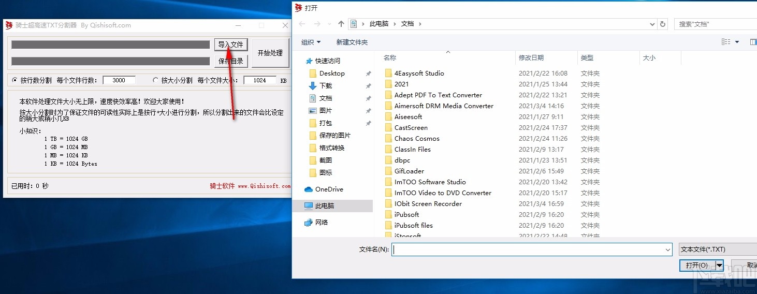Select Desktop in the navigation pane

[x=332, y=73]
